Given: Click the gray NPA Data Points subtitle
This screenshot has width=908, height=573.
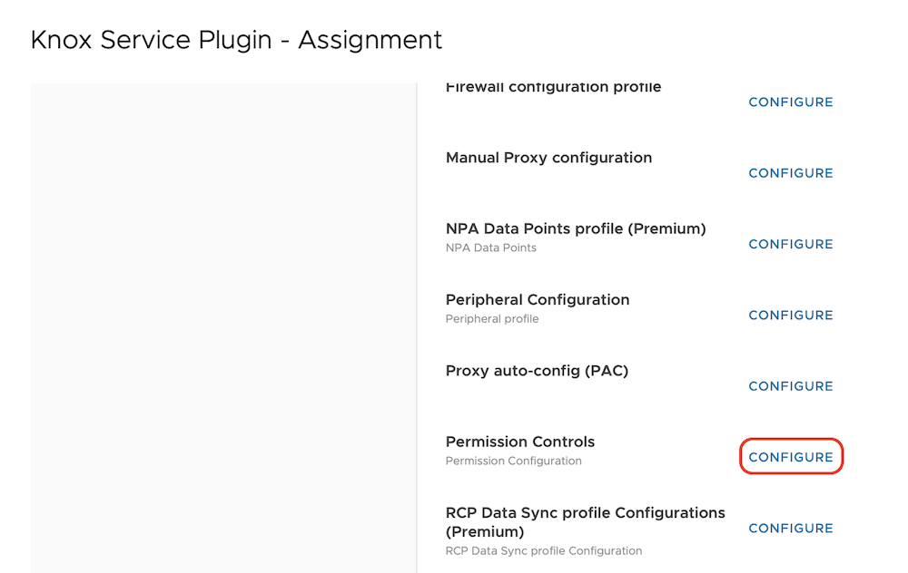Looking at the screenshot, I should pyautogui.click(x=491, y=248).
